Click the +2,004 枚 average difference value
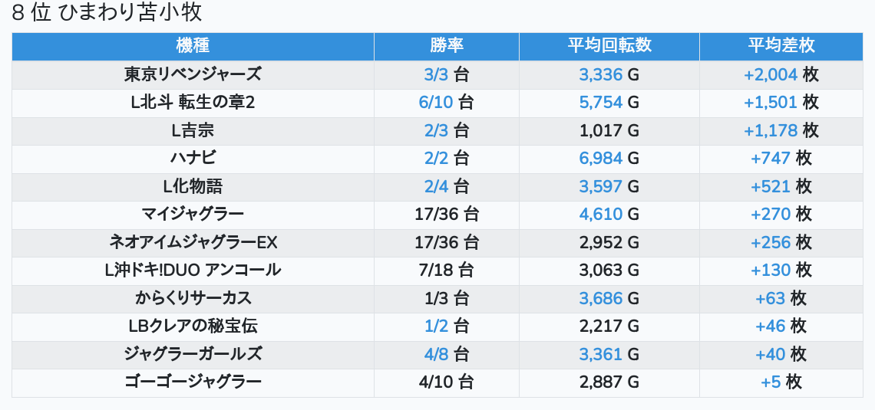875x410 pixels. (781, 74)
